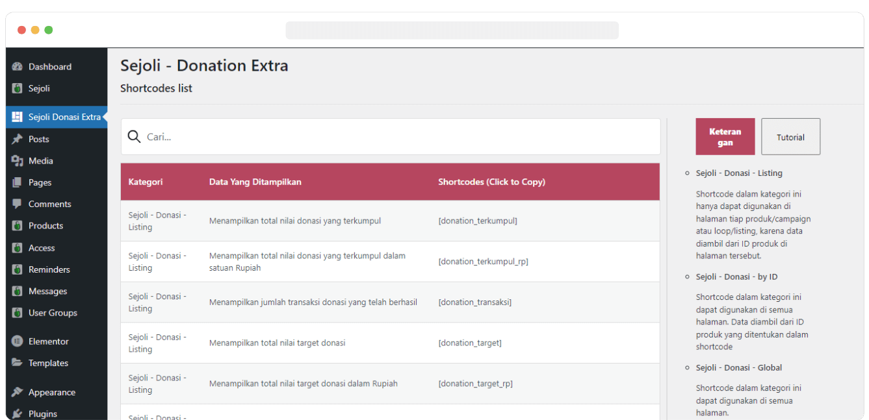
Task: Click the Sejoli Donasi Extra sidebar icon
Action: coord(17,117)
